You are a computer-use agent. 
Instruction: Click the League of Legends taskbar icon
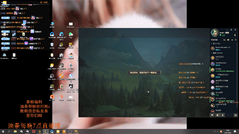[x=46, y=131]
